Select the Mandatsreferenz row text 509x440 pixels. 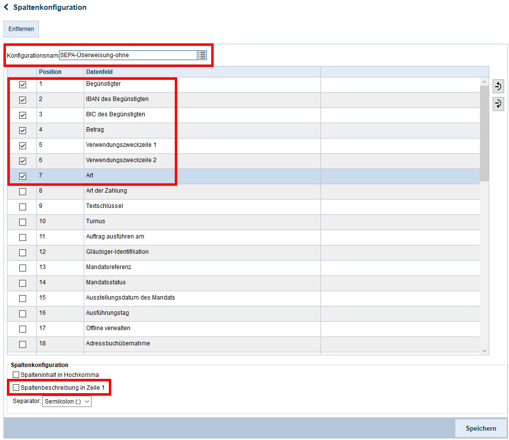click(108, 267)
